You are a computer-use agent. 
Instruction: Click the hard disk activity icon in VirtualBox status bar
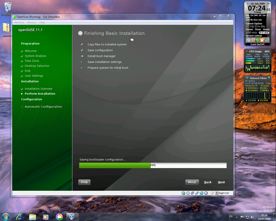click(183, 193)
